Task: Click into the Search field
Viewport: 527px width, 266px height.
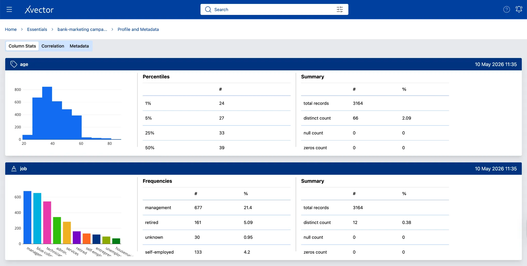Action: point(274,10)
